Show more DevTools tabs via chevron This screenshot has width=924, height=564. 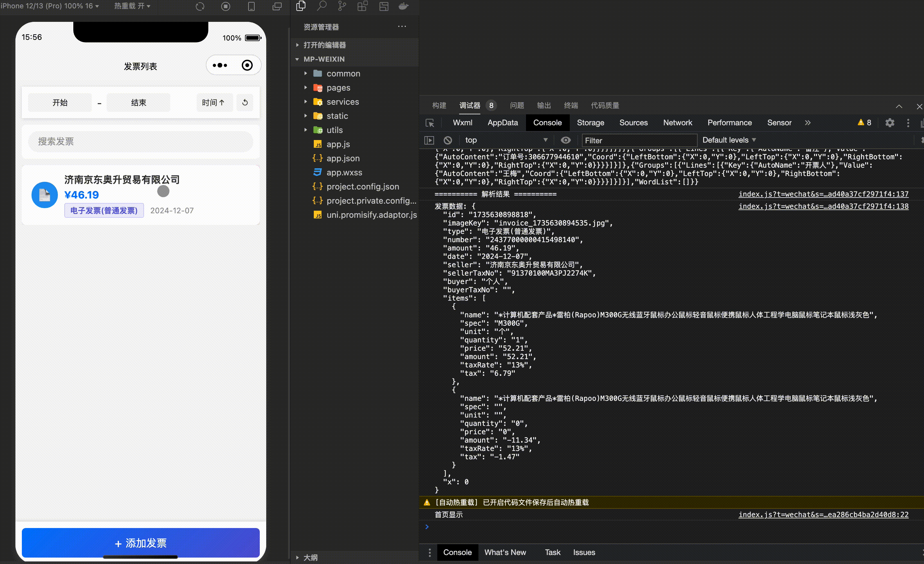[808, 123]
